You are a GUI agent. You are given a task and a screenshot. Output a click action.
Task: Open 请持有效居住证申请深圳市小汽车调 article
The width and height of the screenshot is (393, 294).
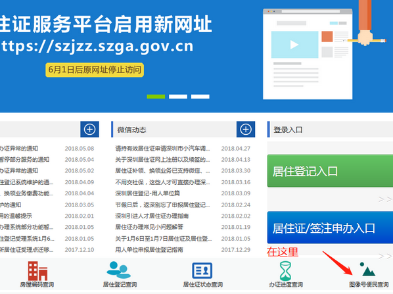tap(162, 149)
